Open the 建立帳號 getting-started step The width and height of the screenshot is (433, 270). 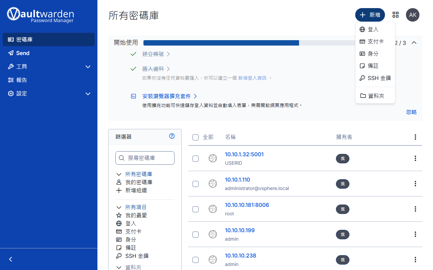click(156, 54)
